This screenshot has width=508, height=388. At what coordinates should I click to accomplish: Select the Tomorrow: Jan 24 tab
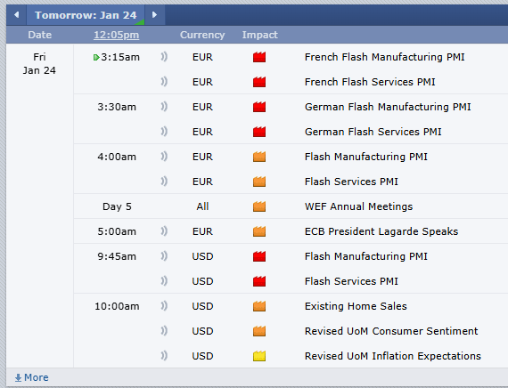pyautogui.click(x=86, y=15)
